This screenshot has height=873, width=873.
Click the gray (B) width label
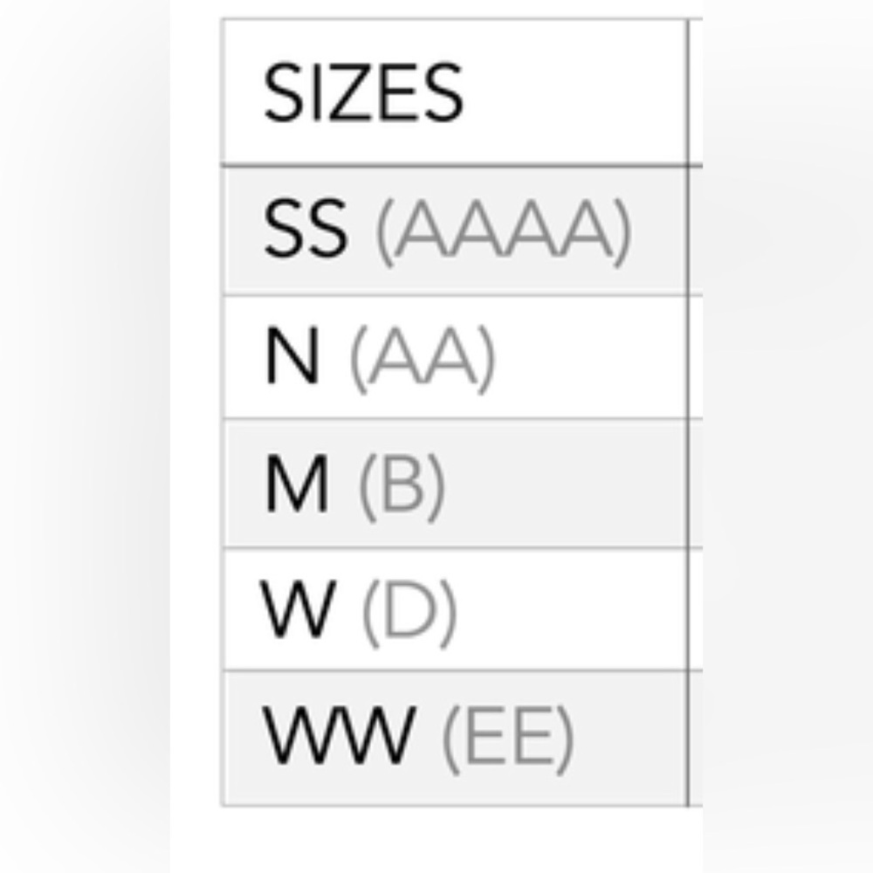(402, 485)
